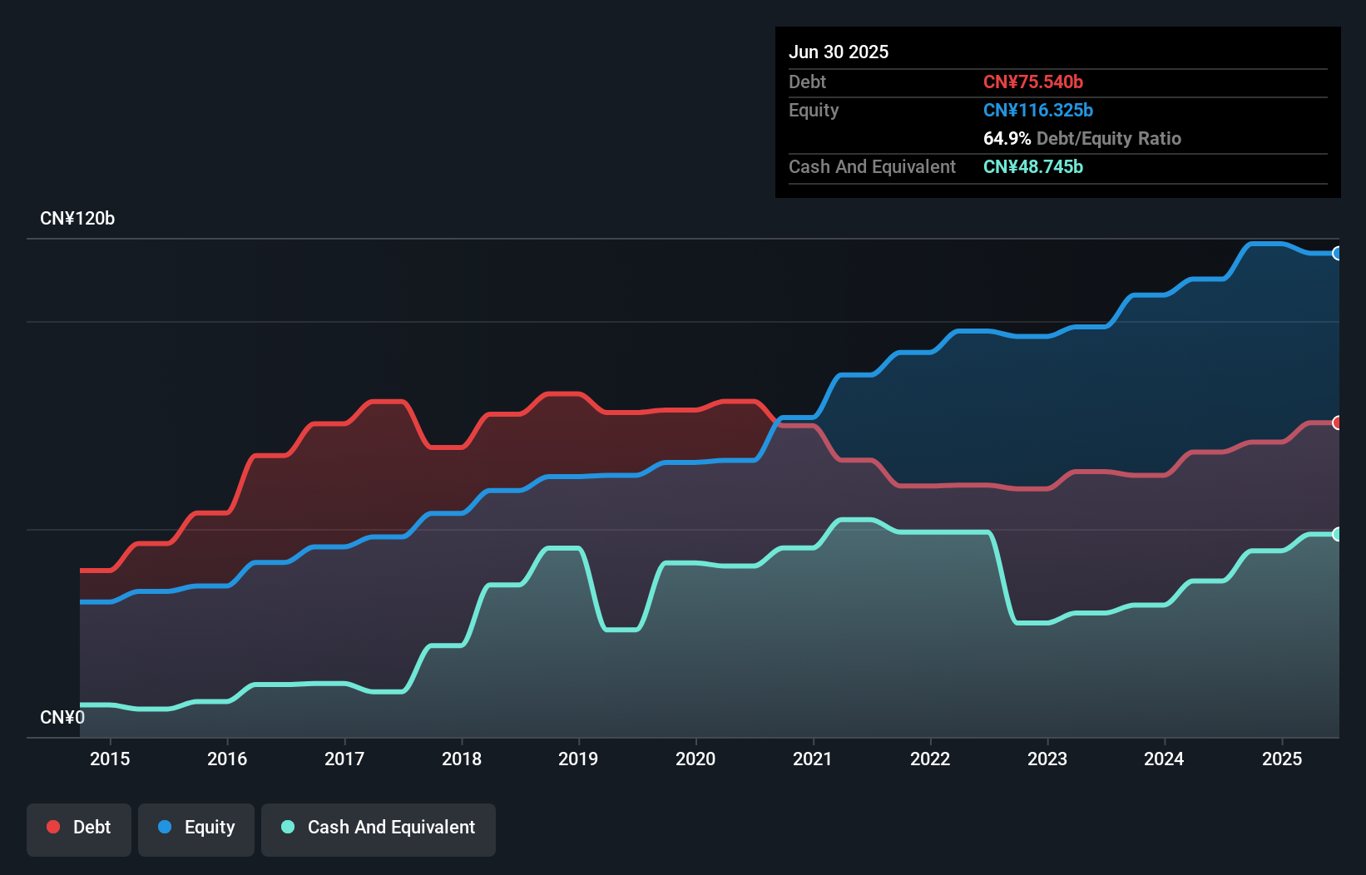Click the CN¥116.325b Equity value
The width and height of the screenshot is (1366, 875).
click(x=1038, y=110)
